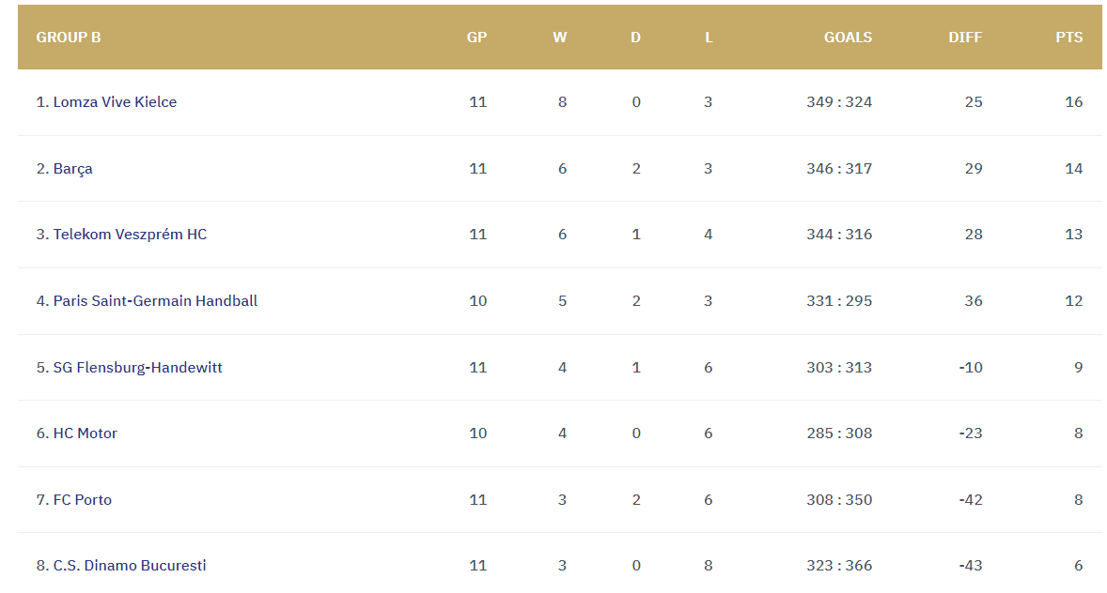Image resolution: width=1107 pixels, height=593 pixels.
Task: Click the GROUP B table header
Action: coord(69,38)
